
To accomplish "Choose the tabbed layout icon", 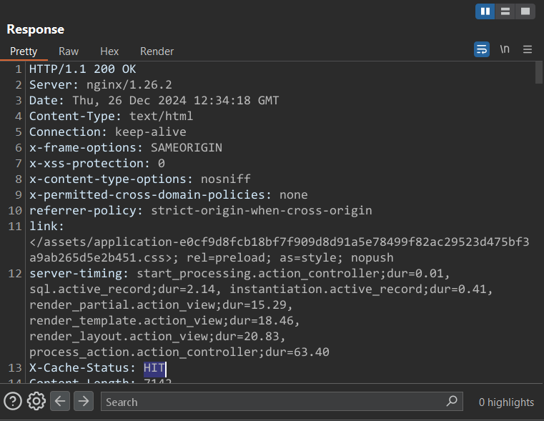I will [x=525, y=11].
